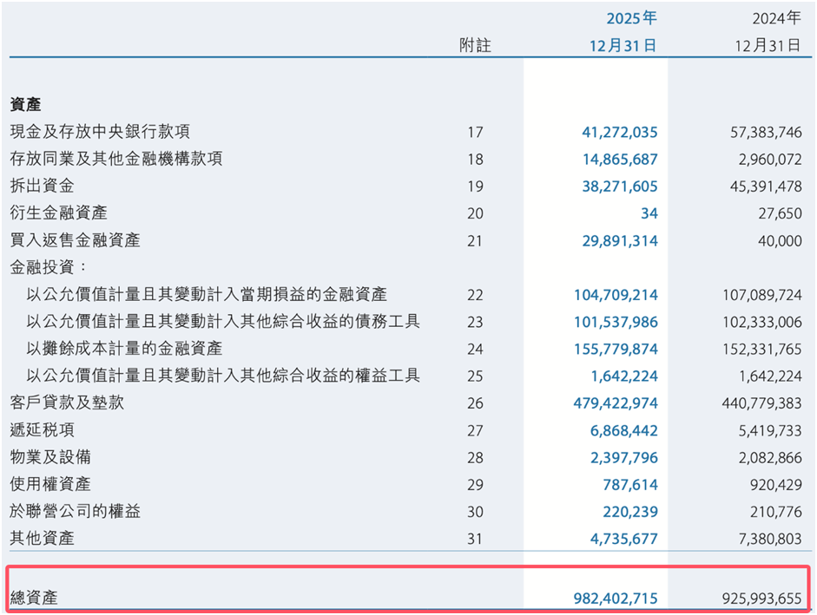817x615 pixels.
Task: Click note reference 17 beside 現金及存放中央銀行款項
Action: 475,133
